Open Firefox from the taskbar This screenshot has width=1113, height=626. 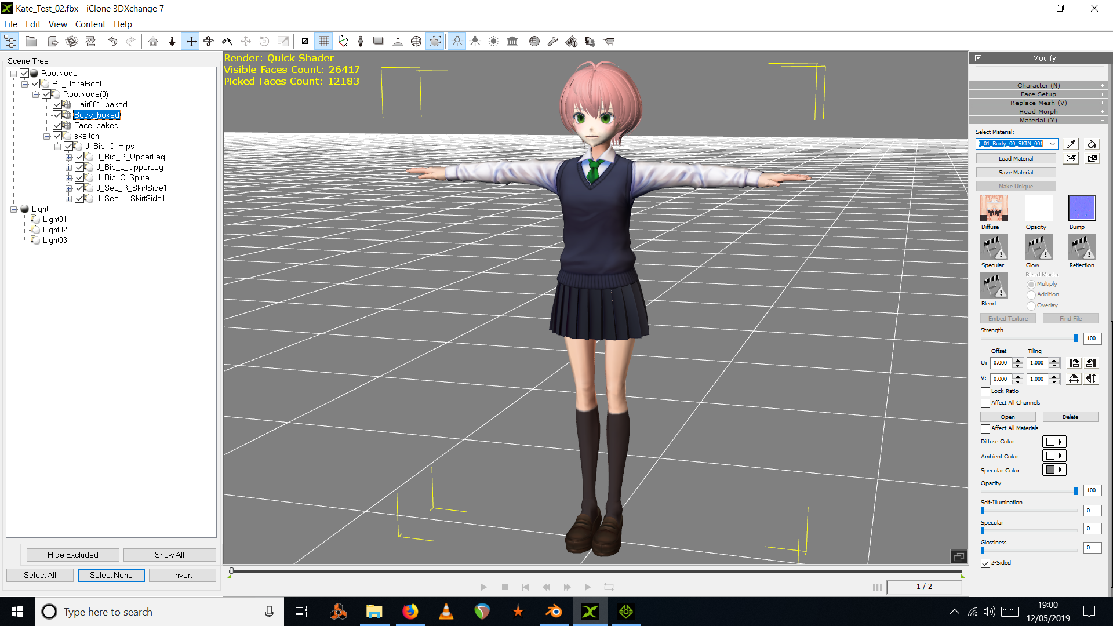pyautogui.click(x=410, y=612)
